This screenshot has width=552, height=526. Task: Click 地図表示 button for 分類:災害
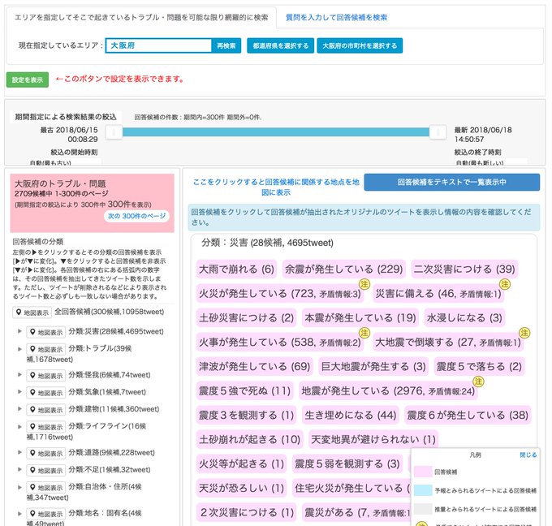(x=45, y=332)
